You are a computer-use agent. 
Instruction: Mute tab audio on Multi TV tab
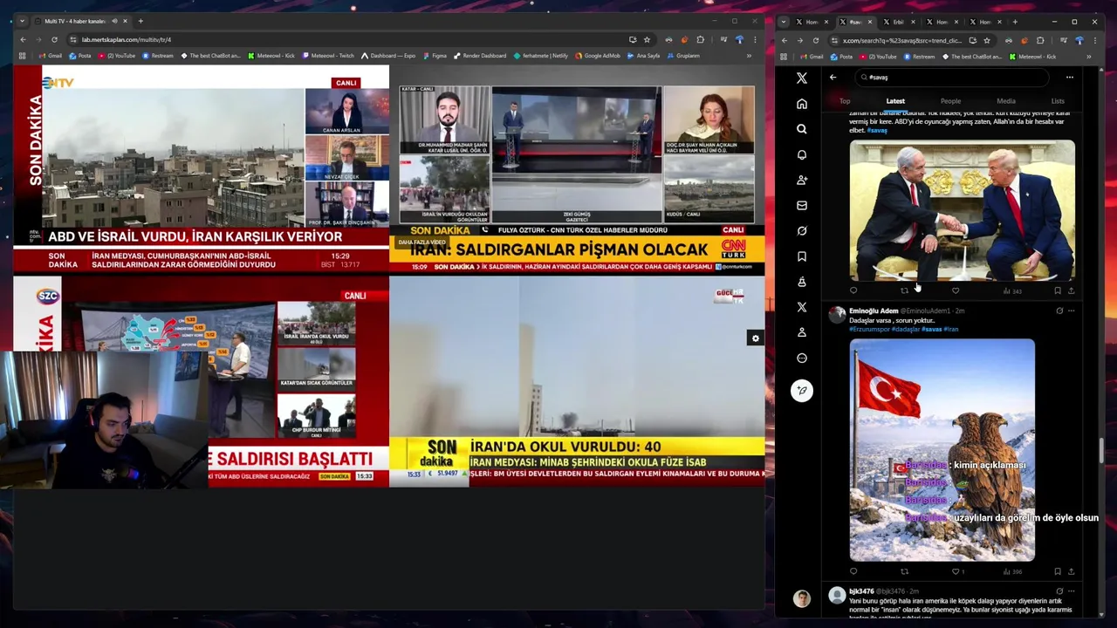[x=115, y=21]
